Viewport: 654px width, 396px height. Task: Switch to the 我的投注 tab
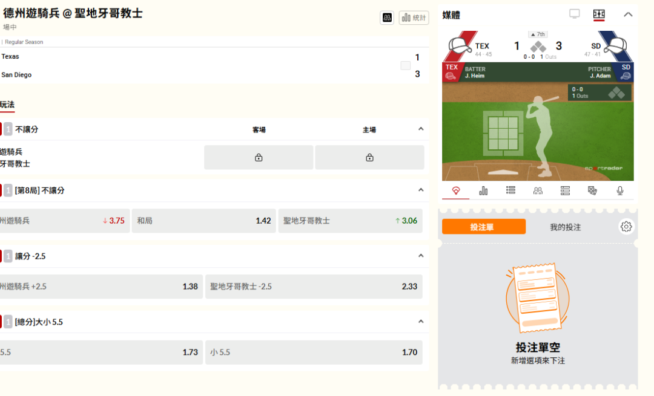point(565,227)
